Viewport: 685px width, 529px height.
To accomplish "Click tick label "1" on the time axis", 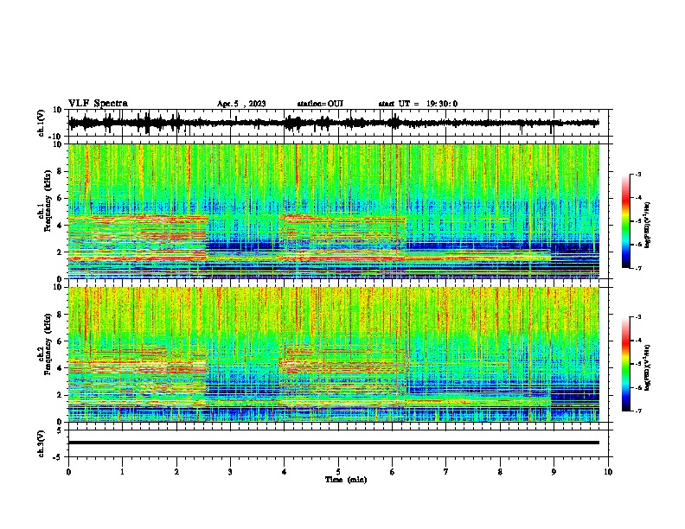I will click(x=122, y=472).
